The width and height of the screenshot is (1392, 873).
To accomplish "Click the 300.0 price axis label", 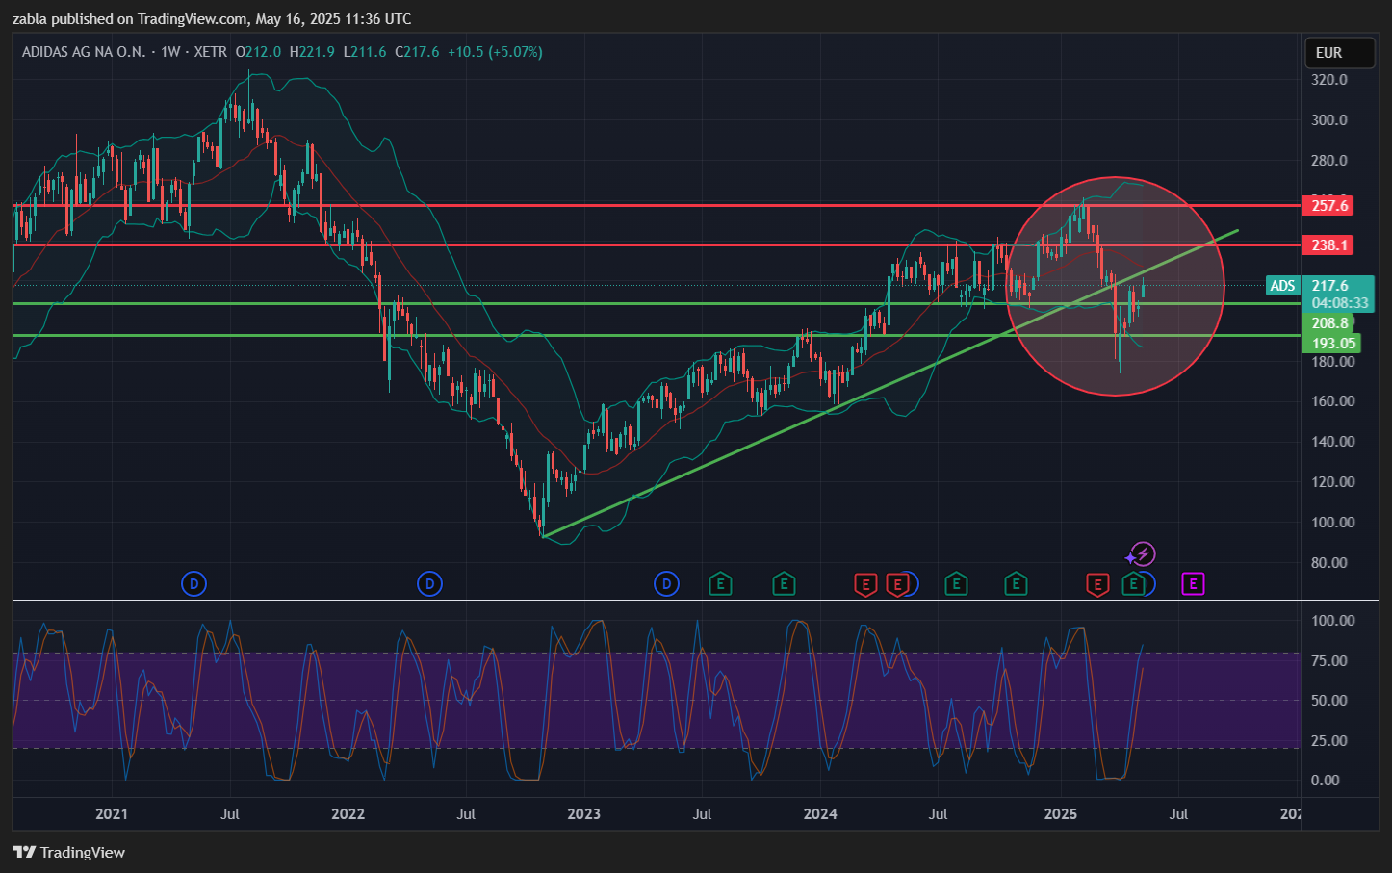I will pos(1329,120).
